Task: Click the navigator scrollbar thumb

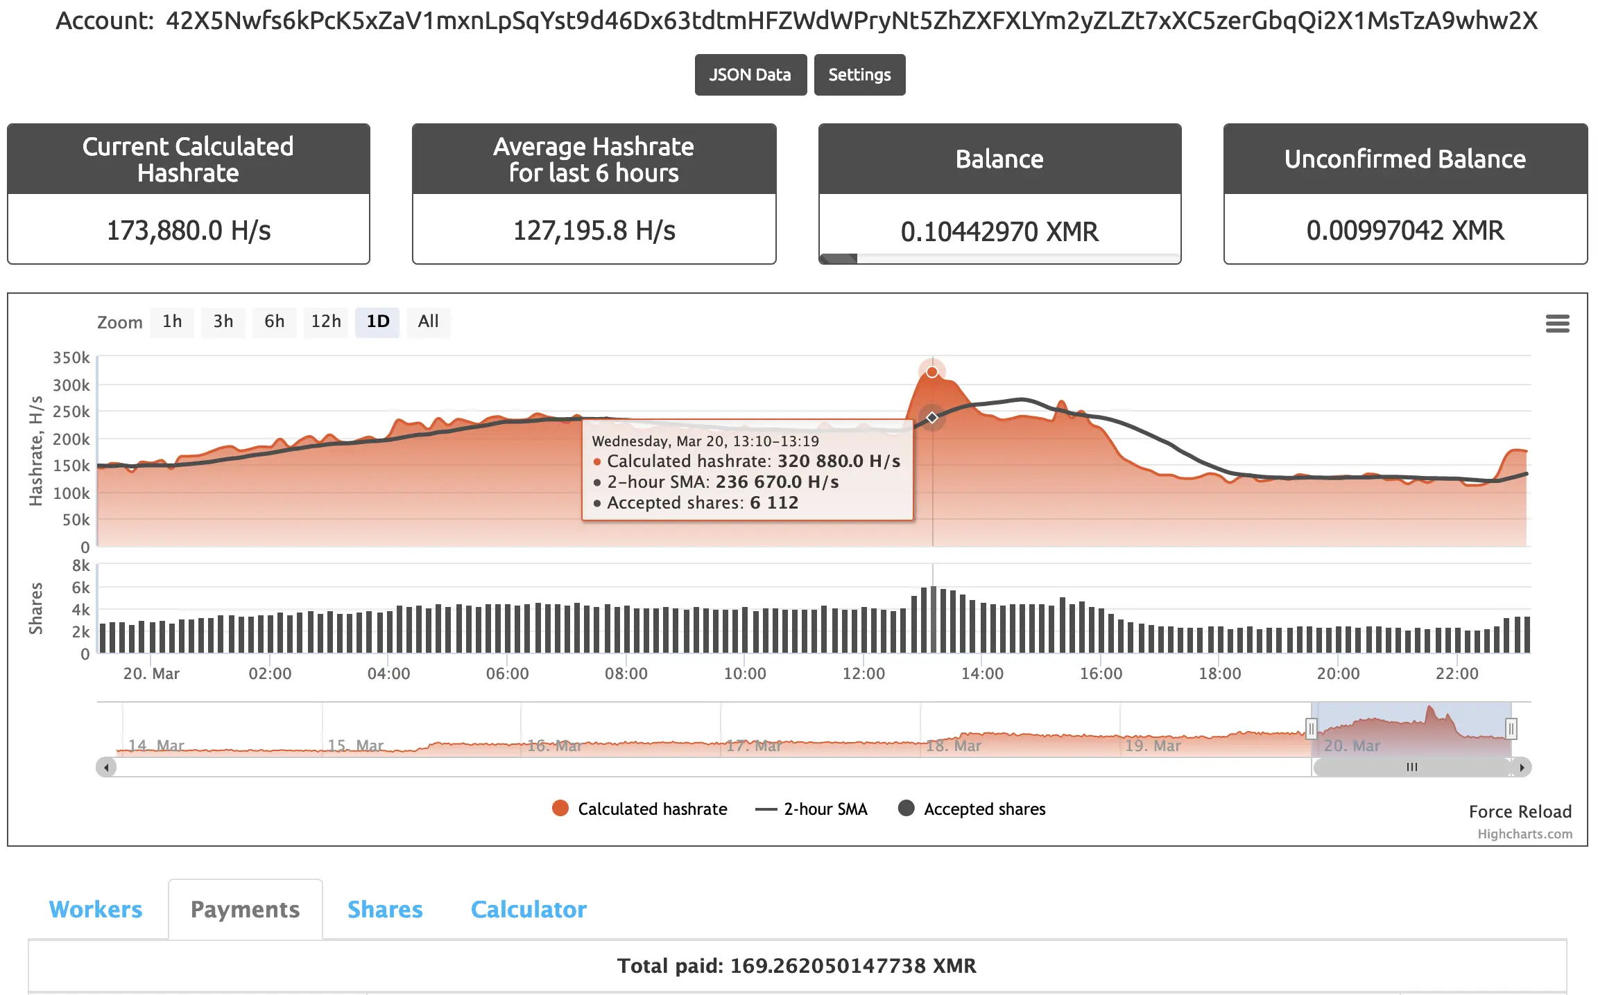Action: [1411, 767]
